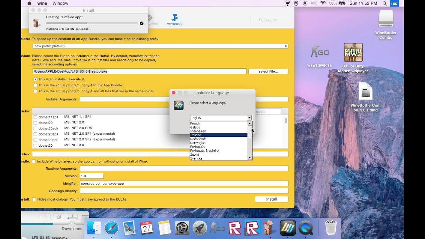Open the CS:GO icon in the Dock

click(x=217, y=228)
